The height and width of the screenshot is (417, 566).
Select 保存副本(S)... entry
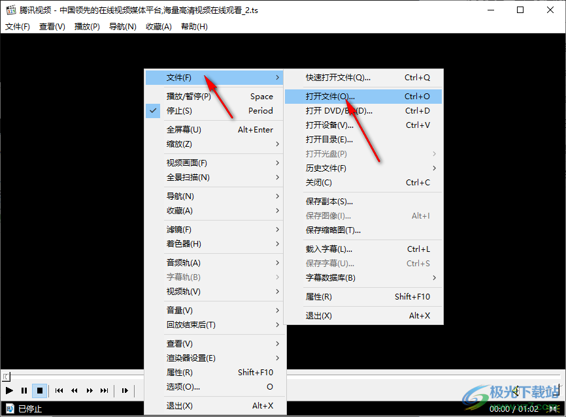point(363,202)
